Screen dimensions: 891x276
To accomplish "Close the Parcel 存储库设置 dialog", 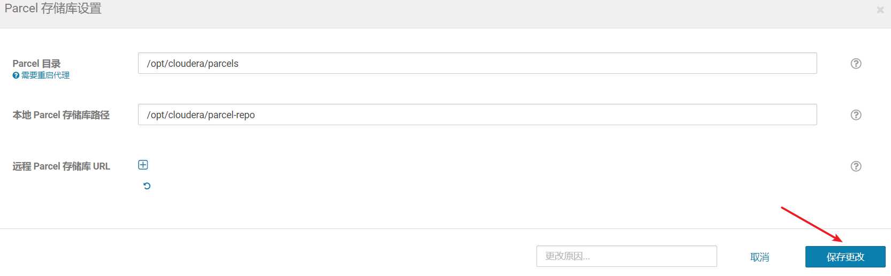I will [x=880, y=10].
